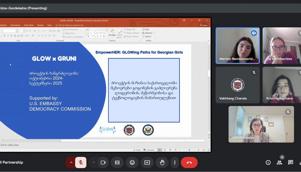
Task: Open the in-call chat panel
Action: (x=290, y=162)
